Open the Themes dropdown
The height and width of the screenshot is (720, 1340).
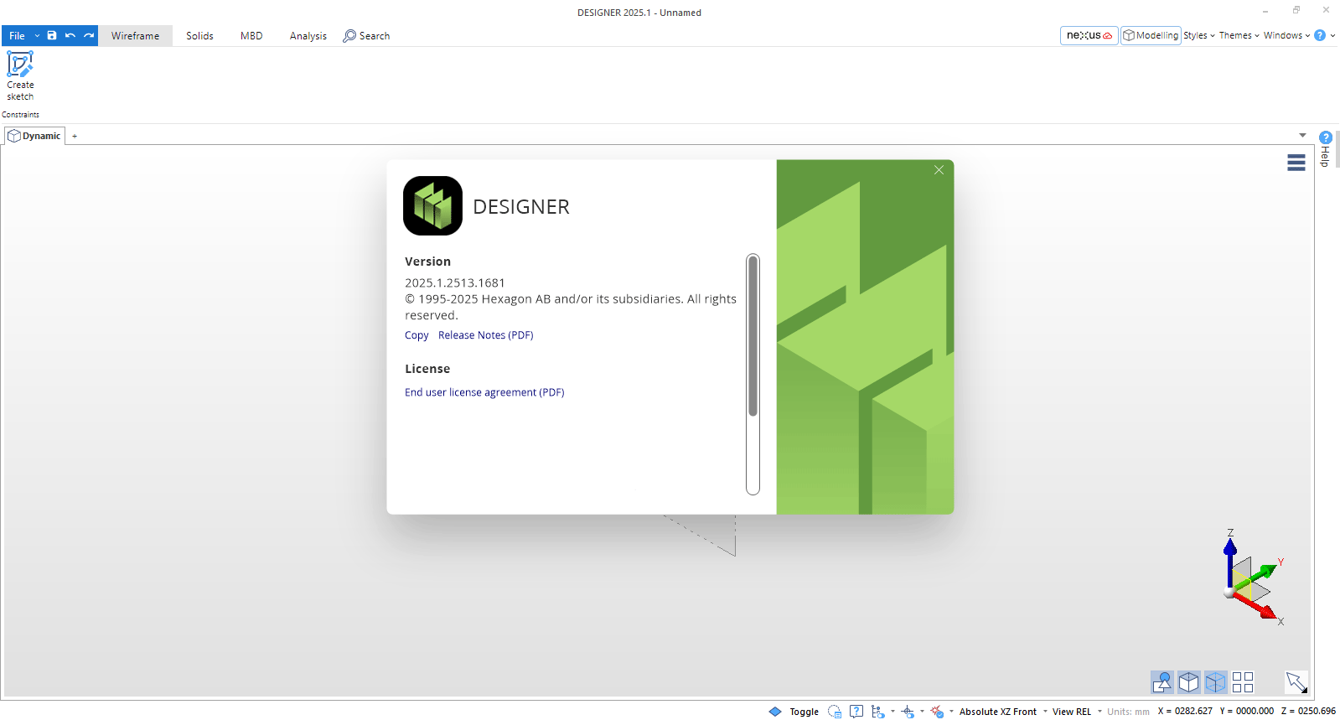coord(1239,35)
